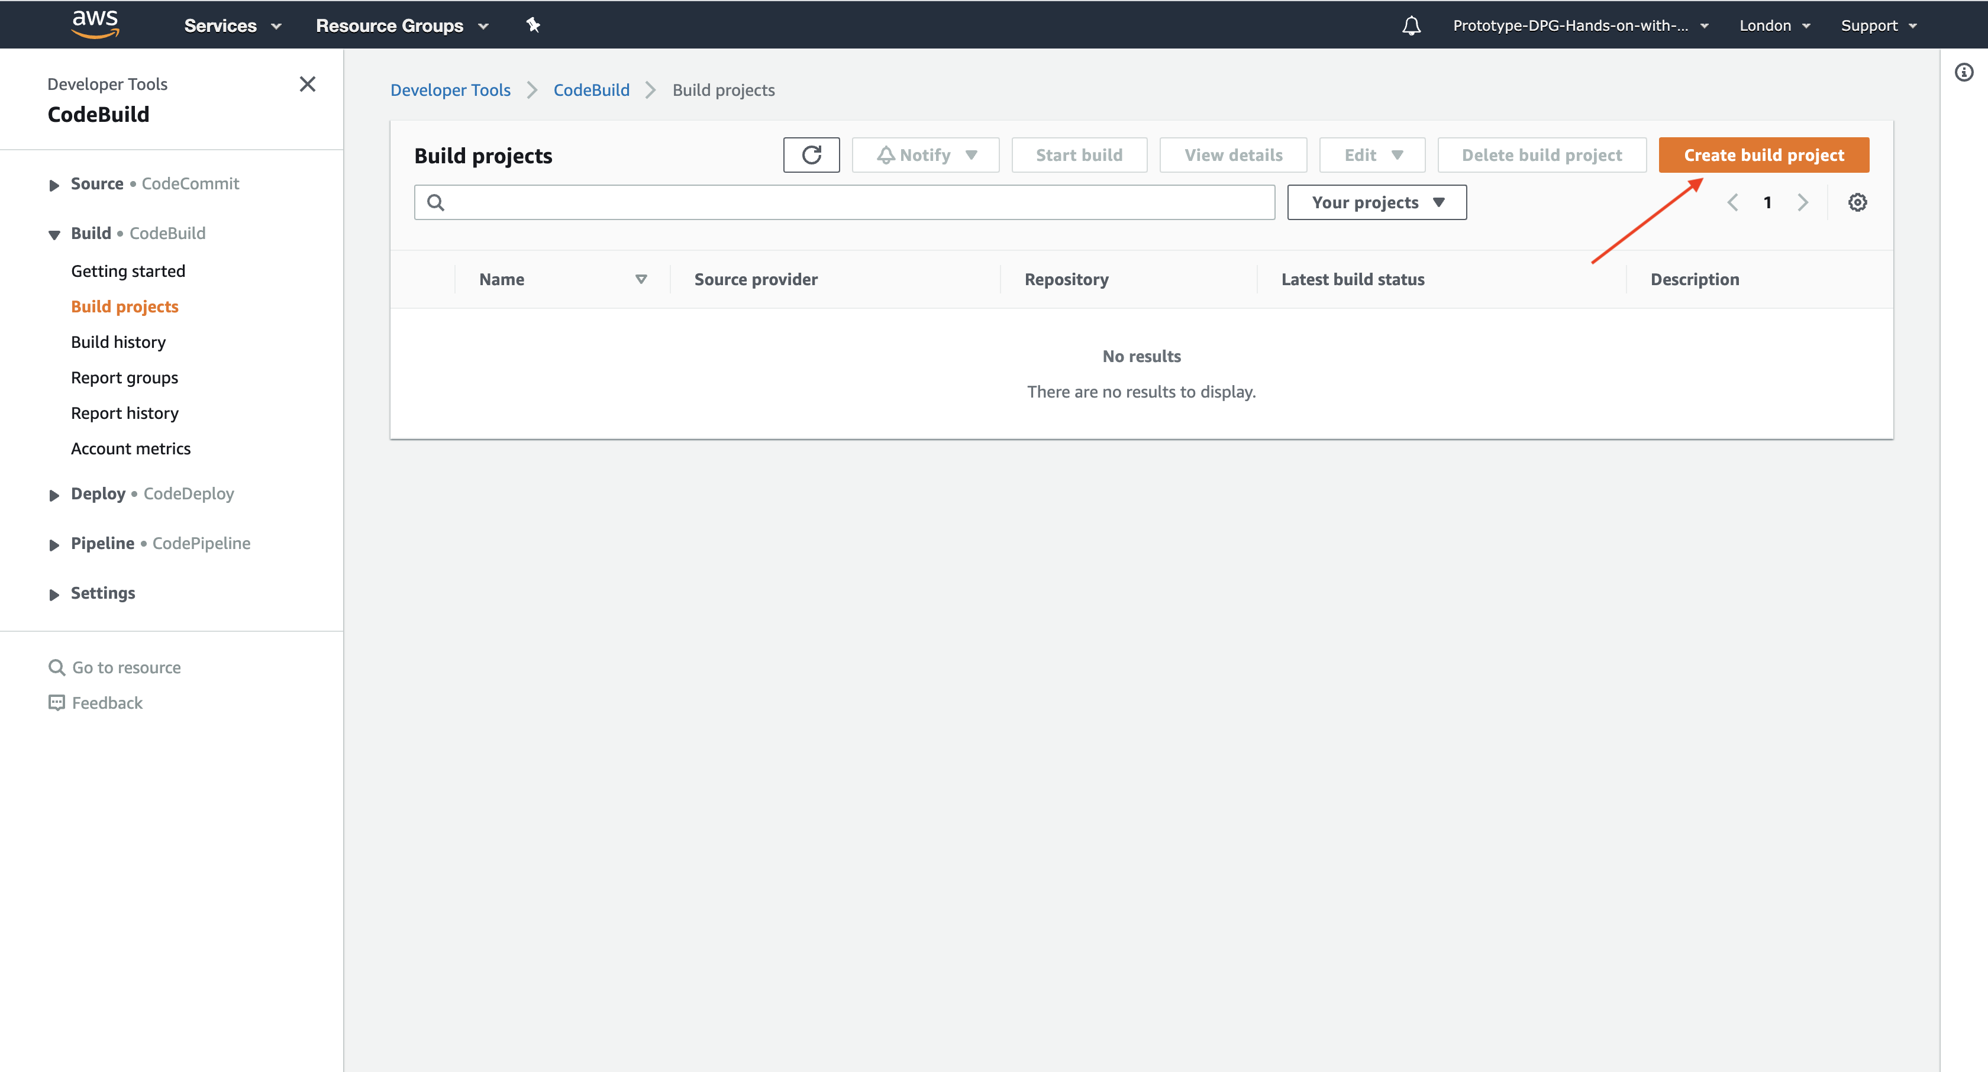Click Create build project button
The height and width of the screenshot is (1072, 1988).
click(x=1763, y=155)
